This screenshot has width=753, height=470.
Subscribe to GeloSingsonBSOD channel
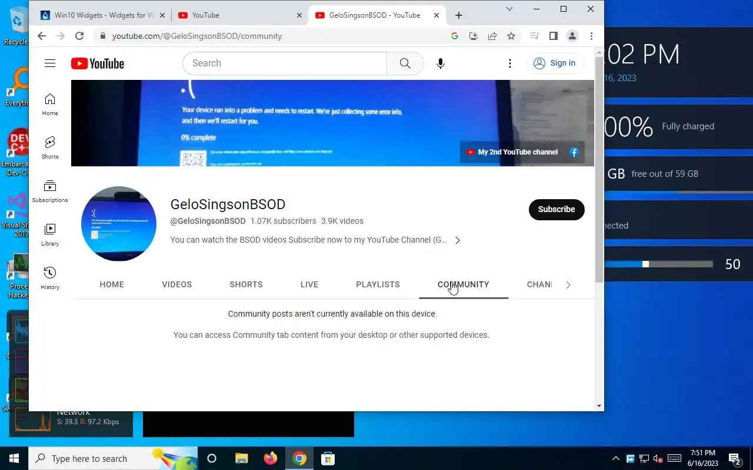557,209
